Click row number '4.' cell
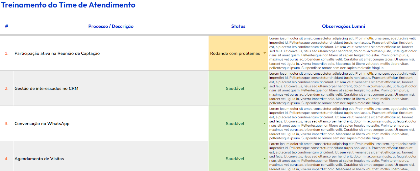The image size is (420, 171). click(x=7, y=159)
